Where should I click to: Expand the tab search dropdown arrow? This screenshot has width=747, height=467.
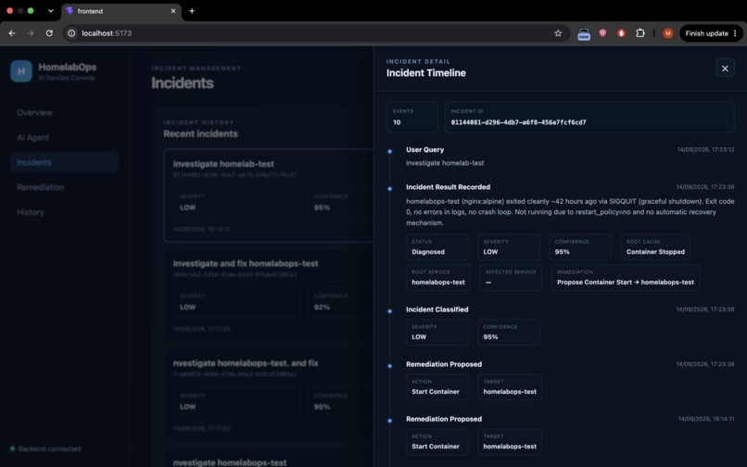coord(50,10)
